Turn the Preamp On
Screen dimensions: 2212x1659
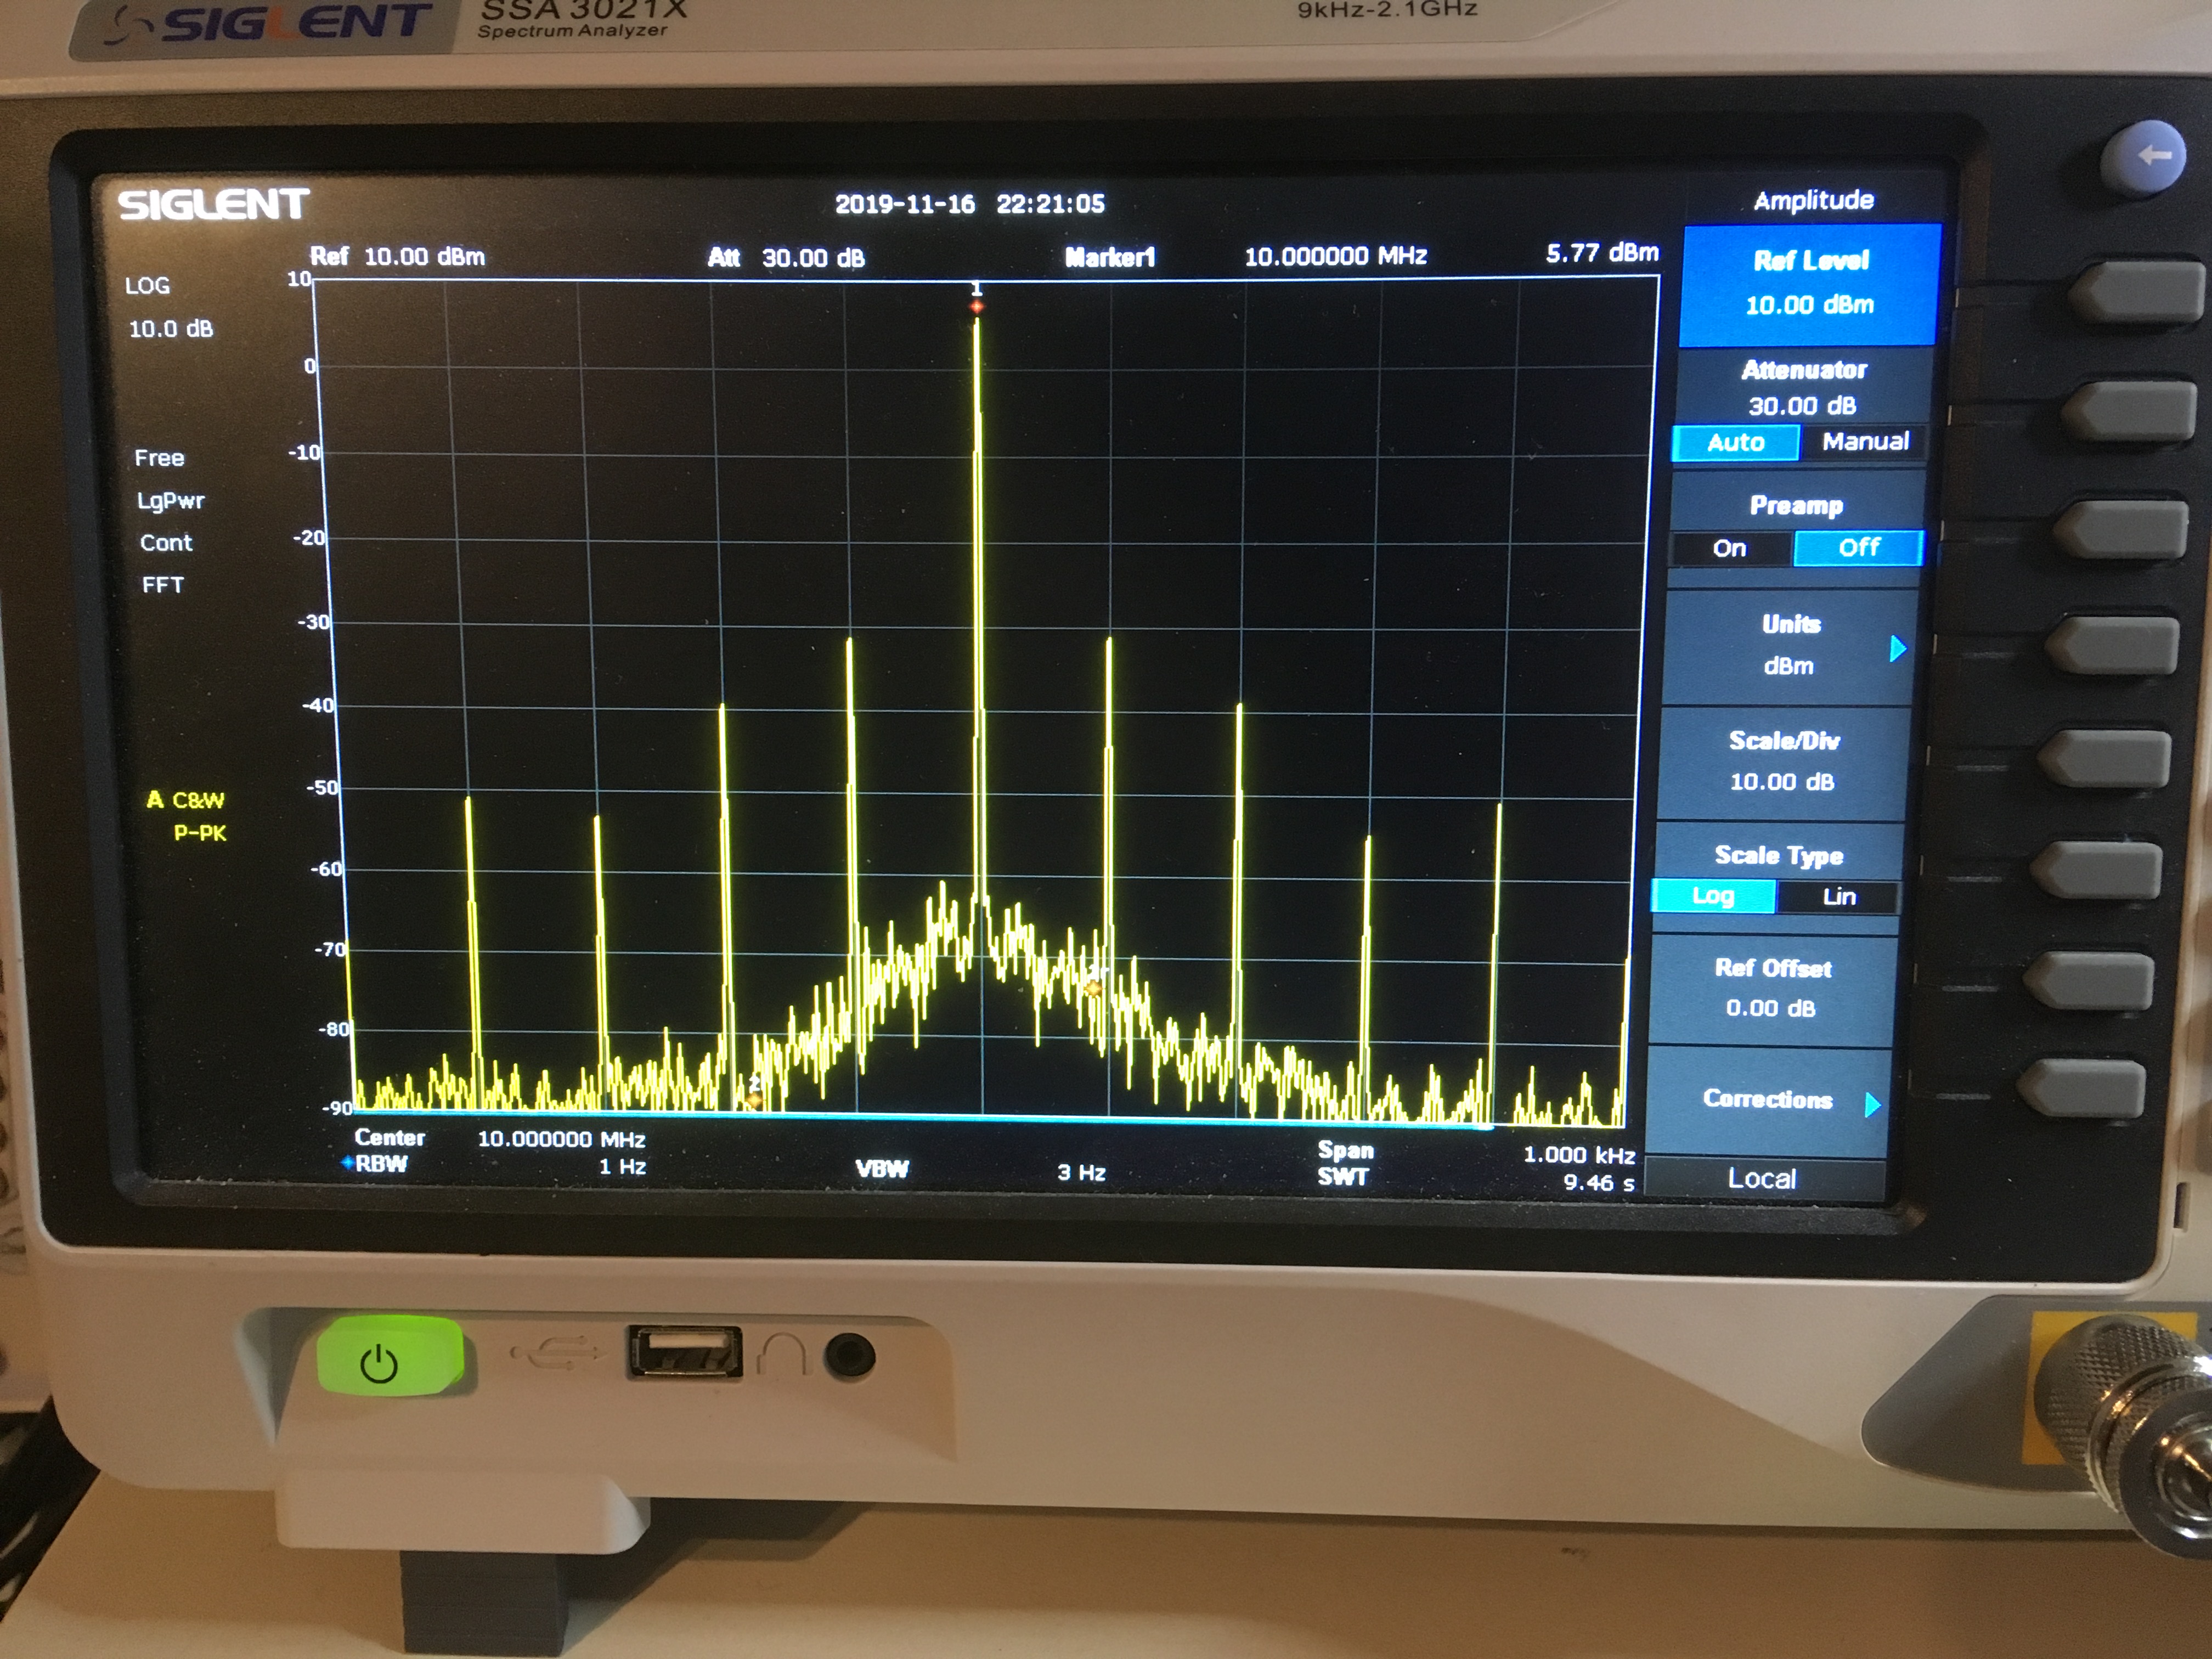1729,548
